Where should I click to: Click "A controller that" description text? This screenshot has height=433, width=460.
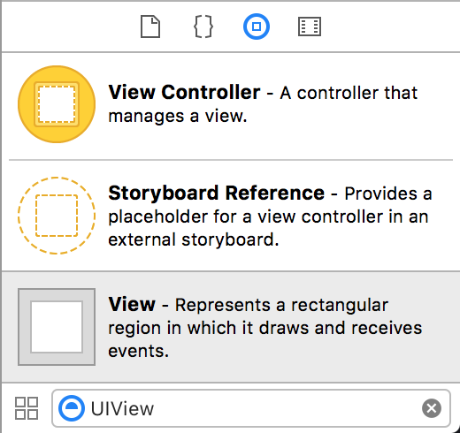pyautogui.click(x=349, y=93)
